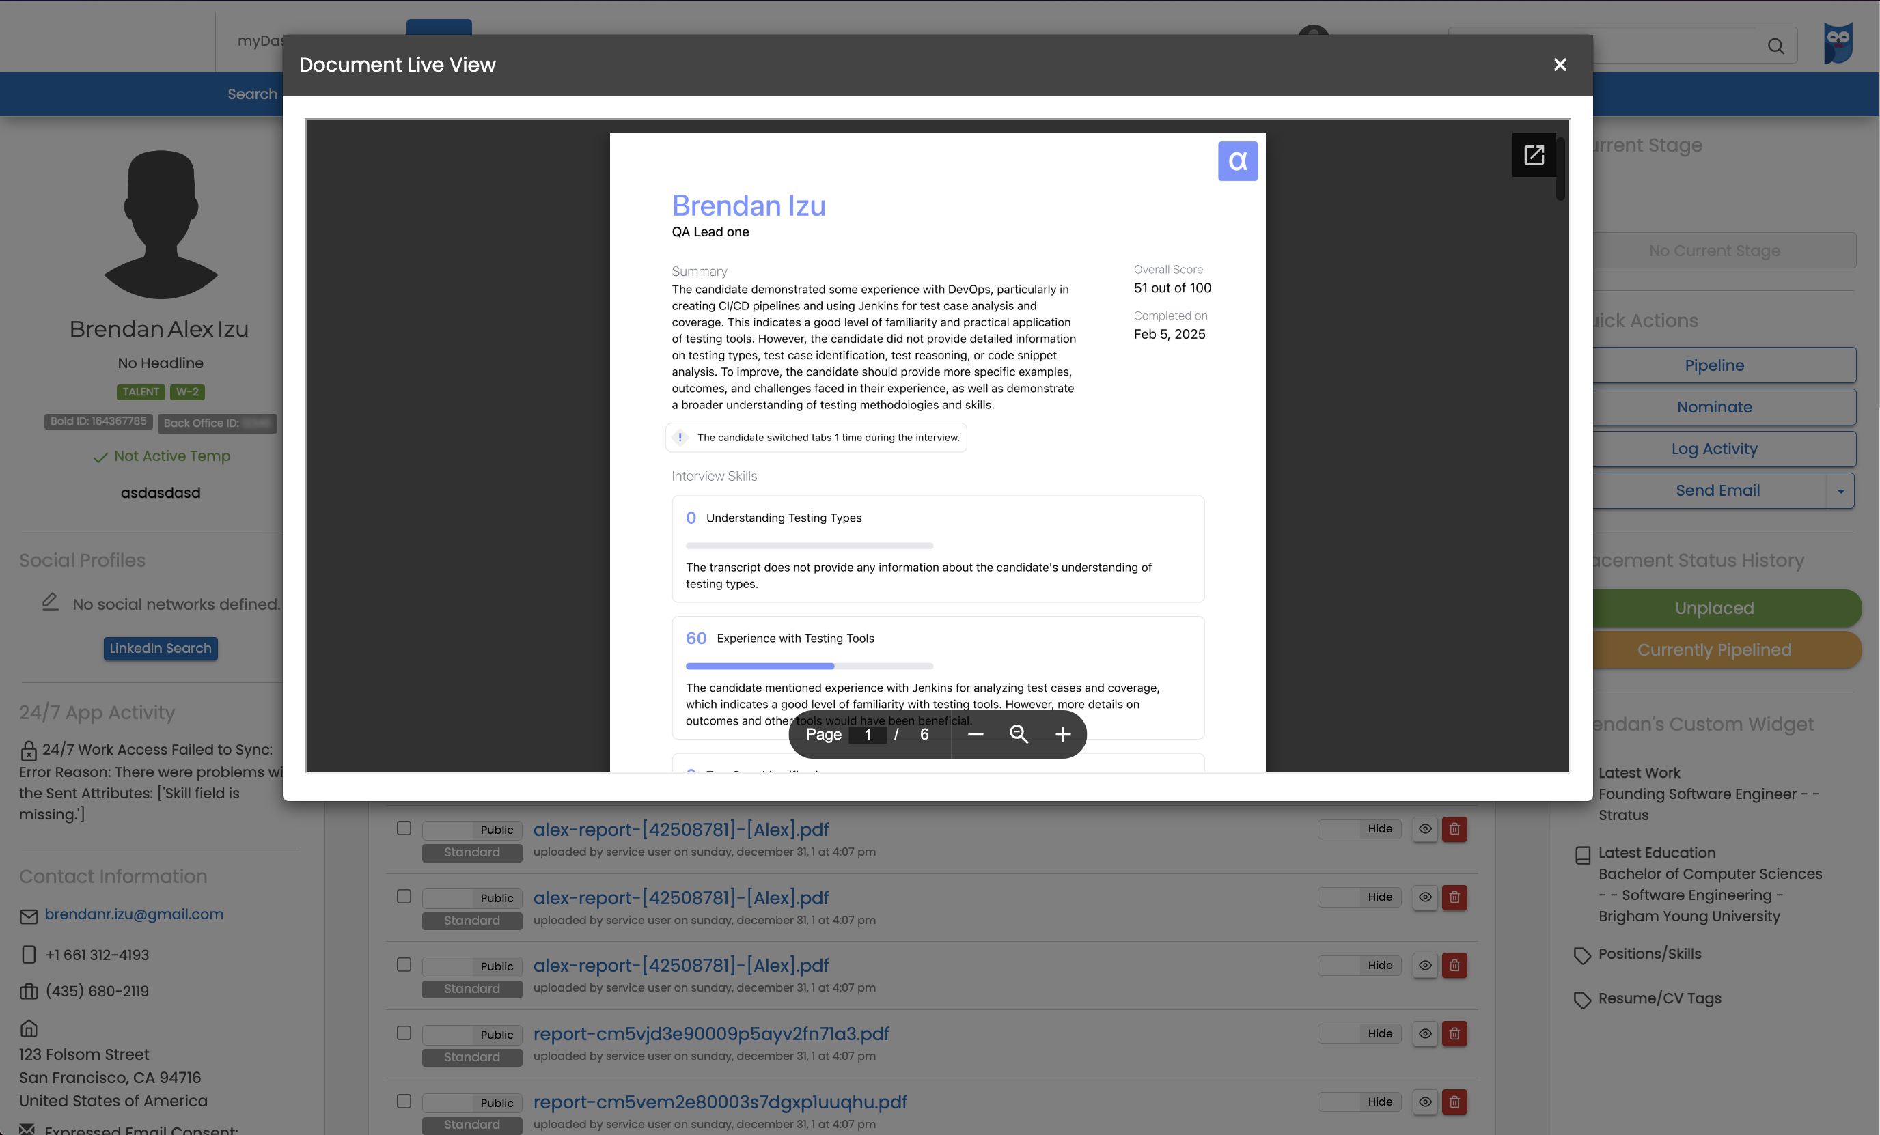Image resolution: width=1880 pixels, height=1135 pixels.
Task: Click the document viewer vertical scrollbar
Action: [x=1560, y=169]
